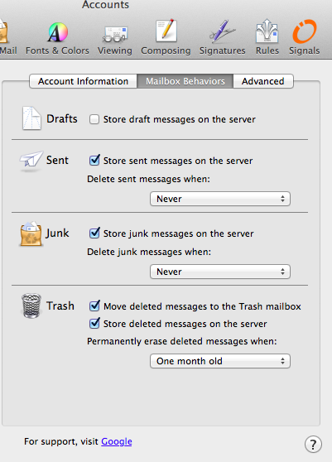
Task: Open Rules preferences pane
Action: click(x=267, y=37)
